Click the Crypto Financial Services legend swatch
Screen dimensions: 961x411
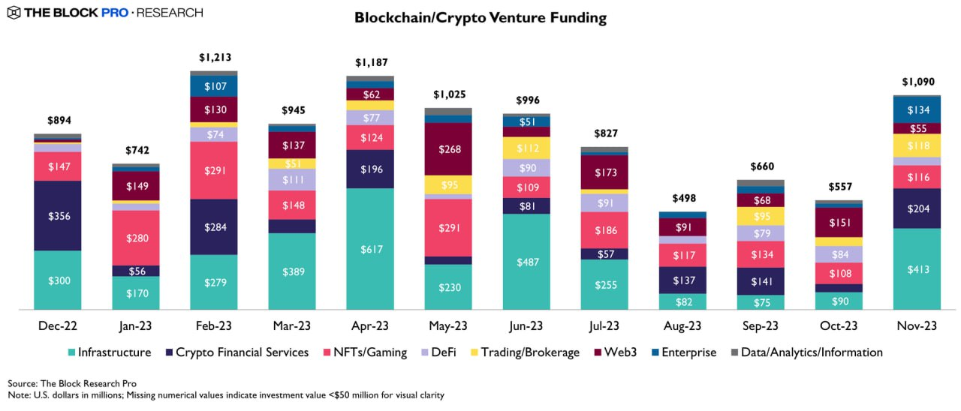click(168, 352)
